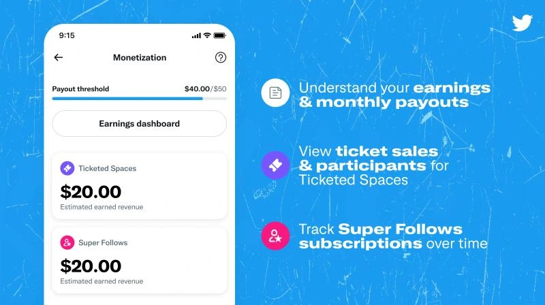The height and width of the screenshot is (305, 545).
Task: Tap the battery status icon
Action: tap(219, 35)
